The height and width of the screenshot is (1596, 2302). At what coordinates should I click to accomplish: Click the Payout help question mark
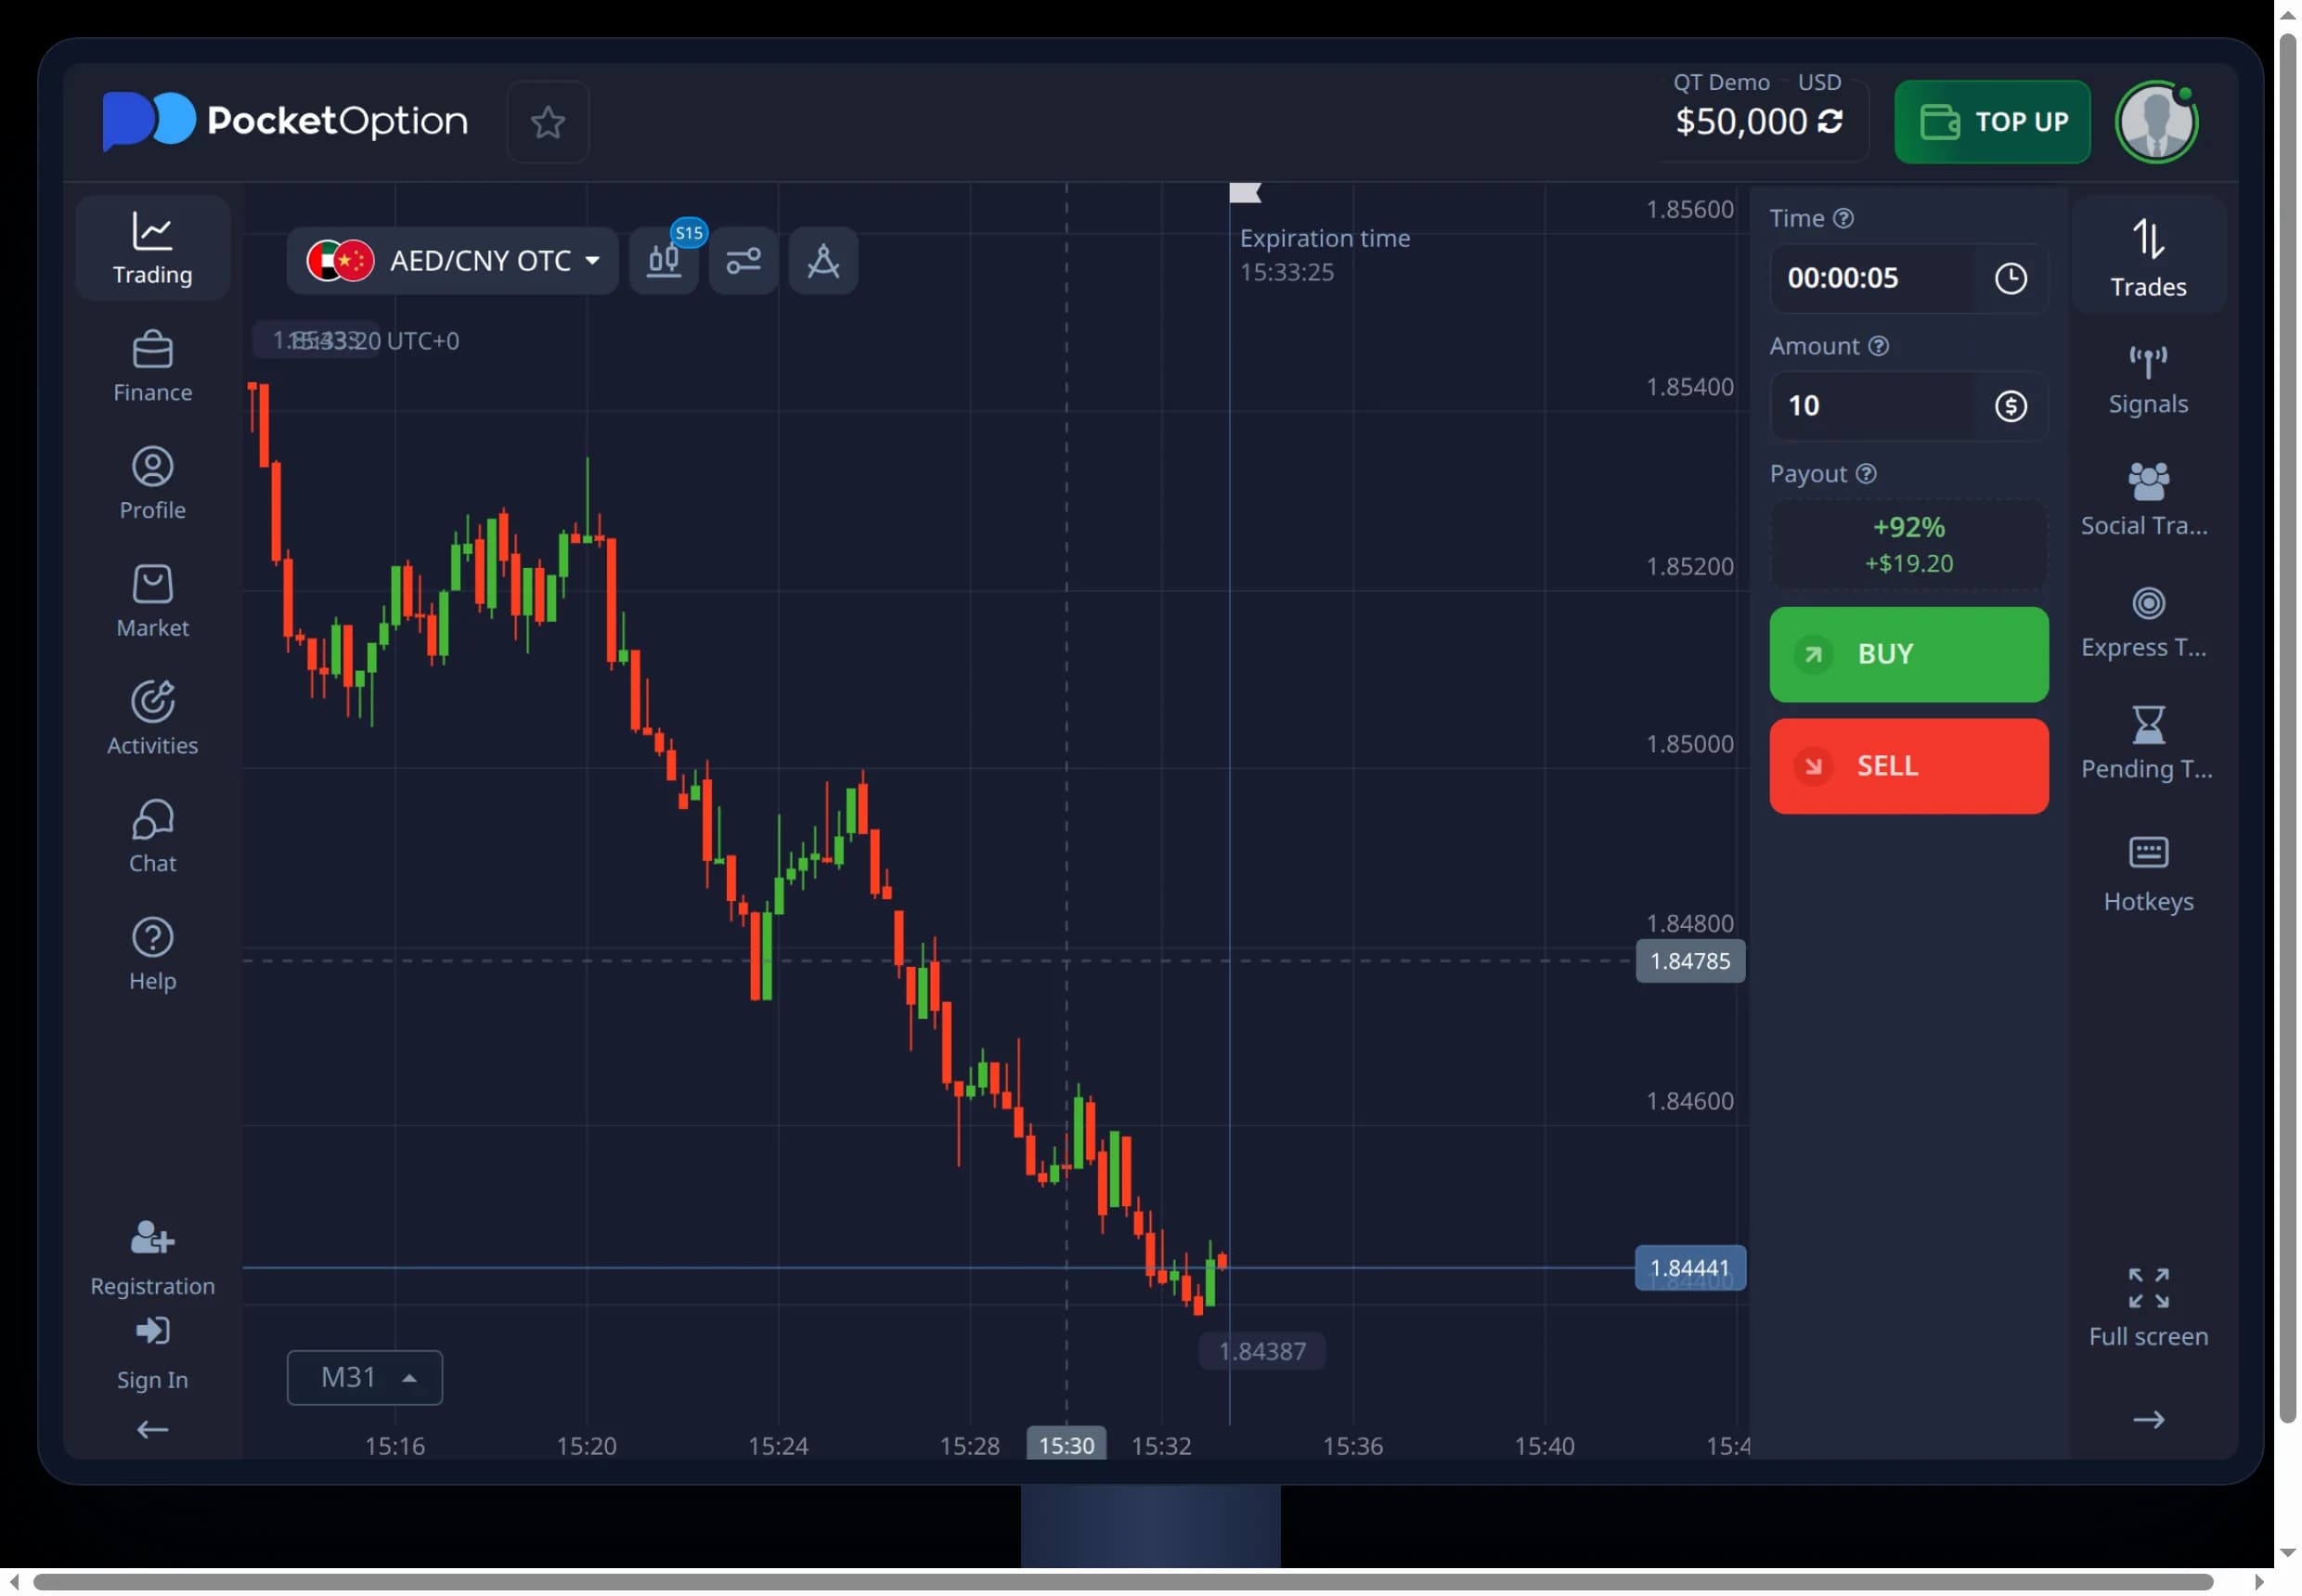pyautogui.click(x=1866, y=474)
